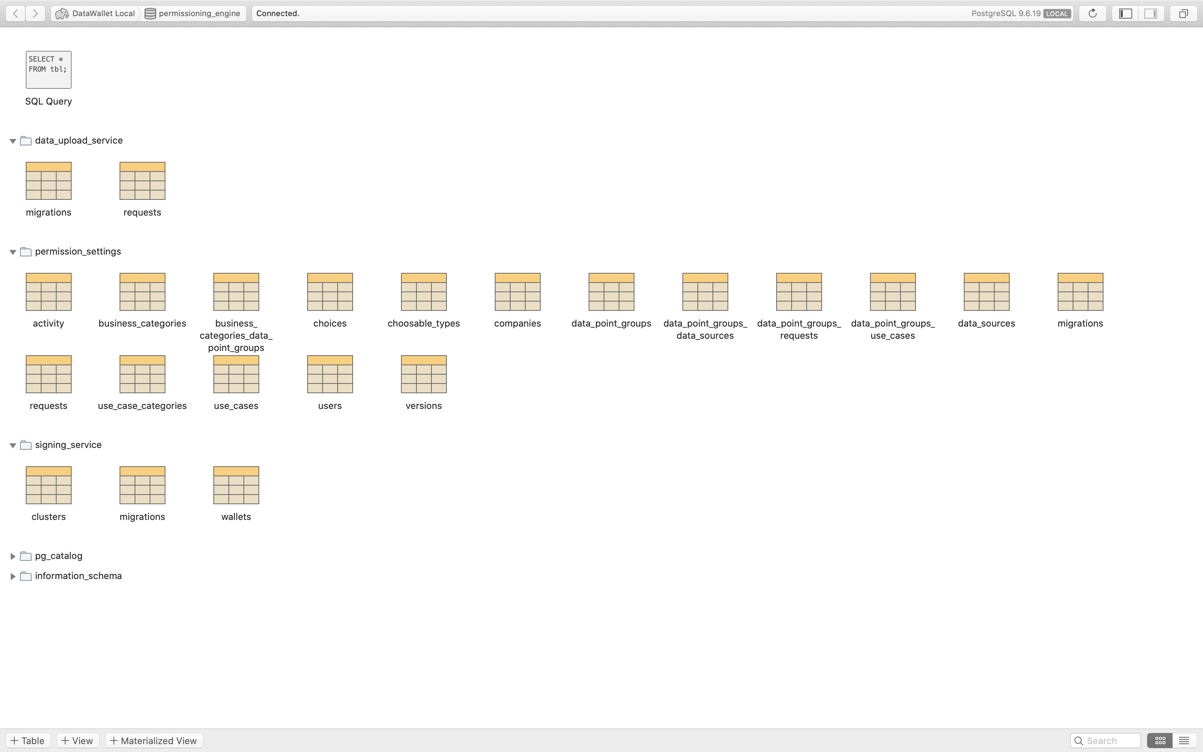Expand the pg_catalog schema
The width and height of the screenshot is (1203, 752).
13,556
